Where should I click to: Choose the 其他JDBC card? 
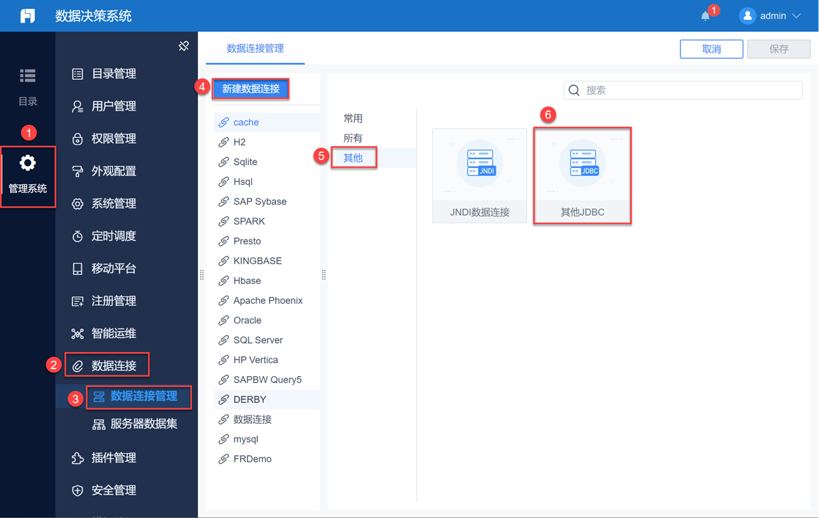(582, 175)
